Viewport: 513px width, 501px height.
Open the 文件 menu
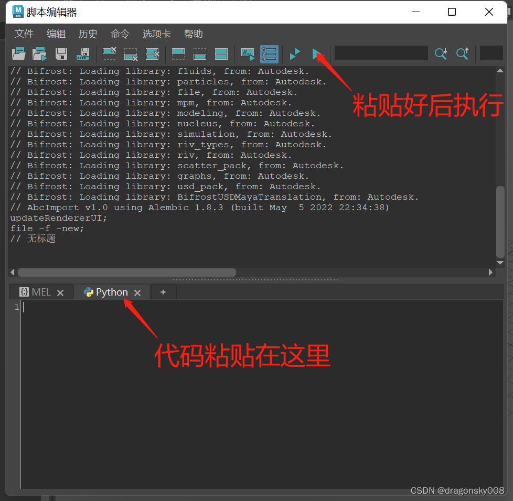pos(24,34)
